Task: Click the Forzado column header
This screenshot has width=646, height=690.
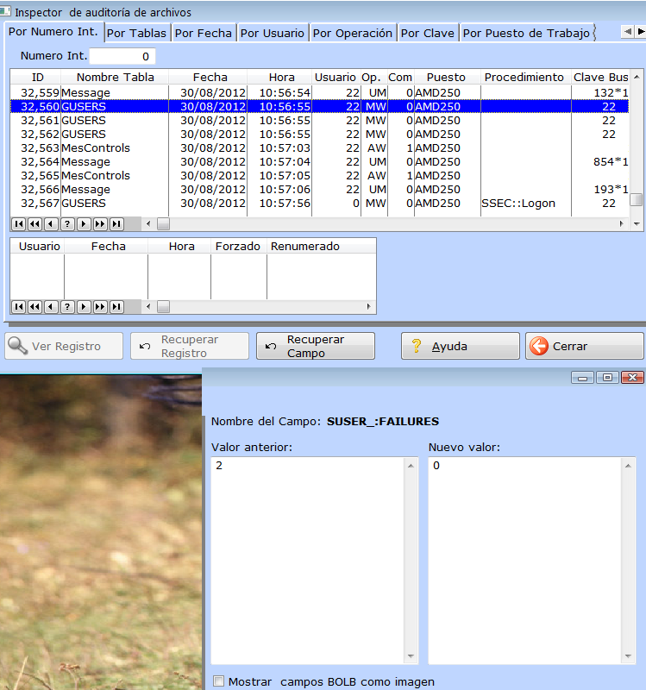Action: tap(238, 247)
